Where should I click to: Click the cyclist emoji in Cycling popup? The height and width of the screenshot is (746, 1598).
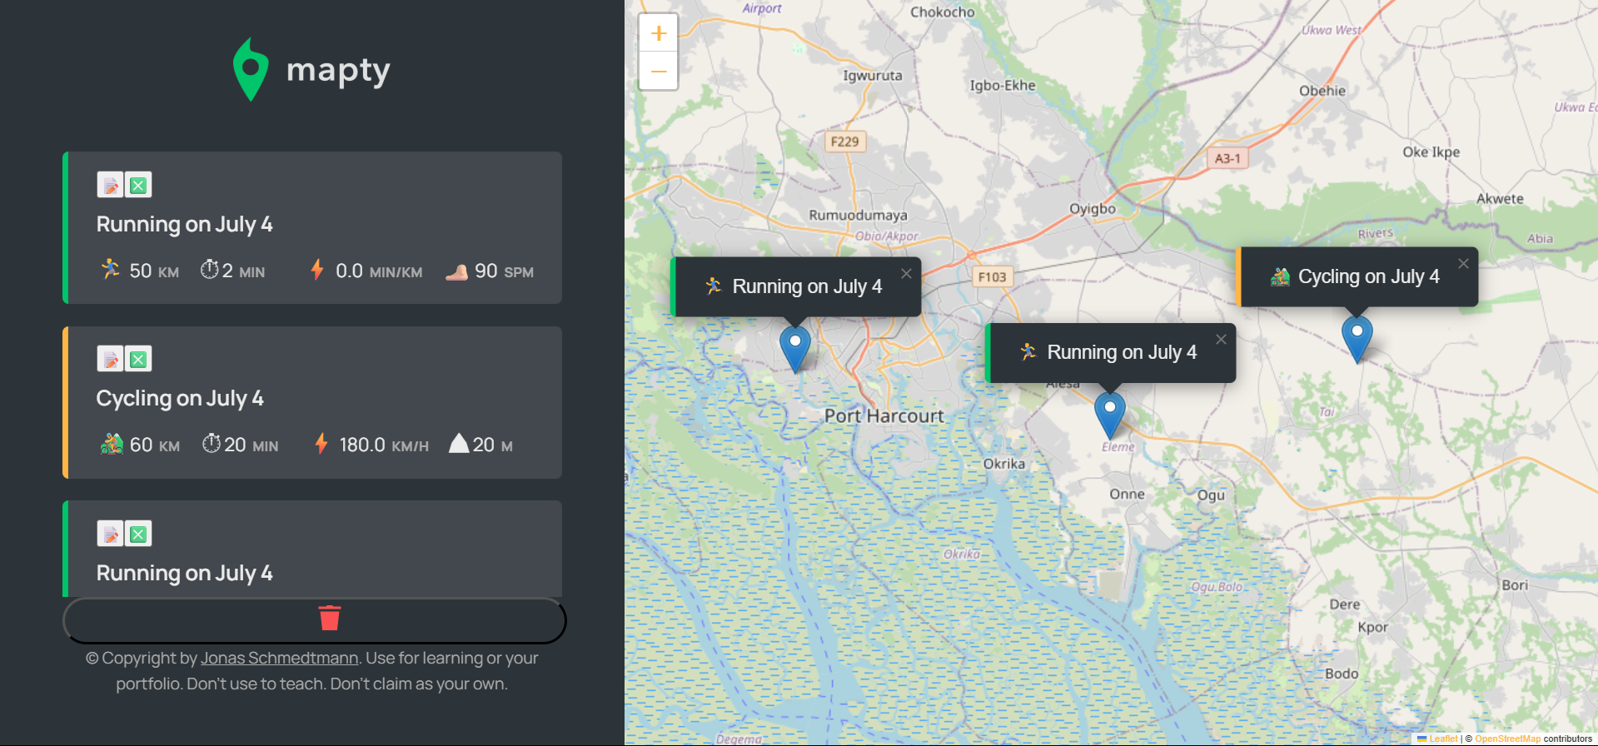click(1280, 276)
